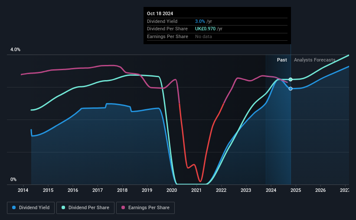Click the 2017 x-axis label
Image resolution: width=356 pixels, height=220 pixels.
click(98, 190)
